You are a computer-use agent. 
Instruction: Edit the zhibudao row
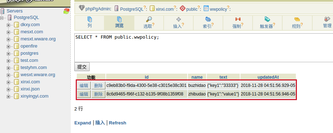tap(84, 94)
